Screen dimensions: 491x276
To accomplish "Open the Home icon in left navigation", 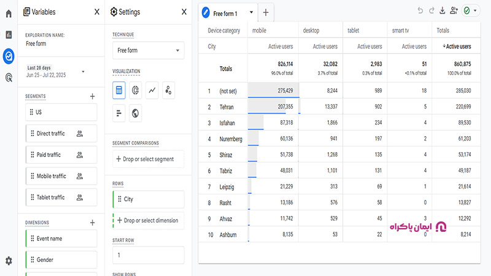I will (x=9, y=13).
